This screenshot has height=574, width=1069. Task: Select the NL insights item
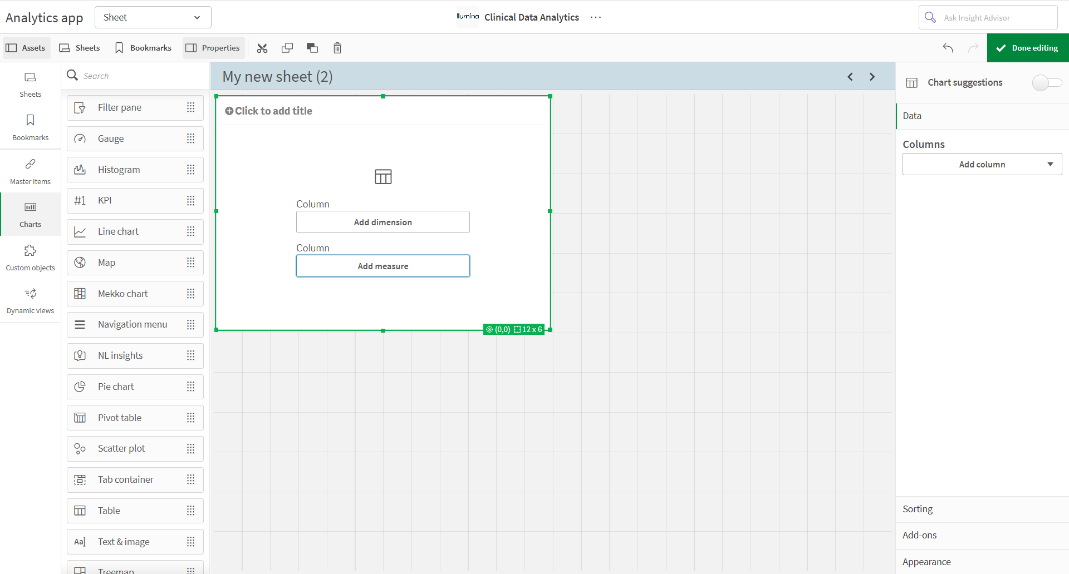point(135,355)
